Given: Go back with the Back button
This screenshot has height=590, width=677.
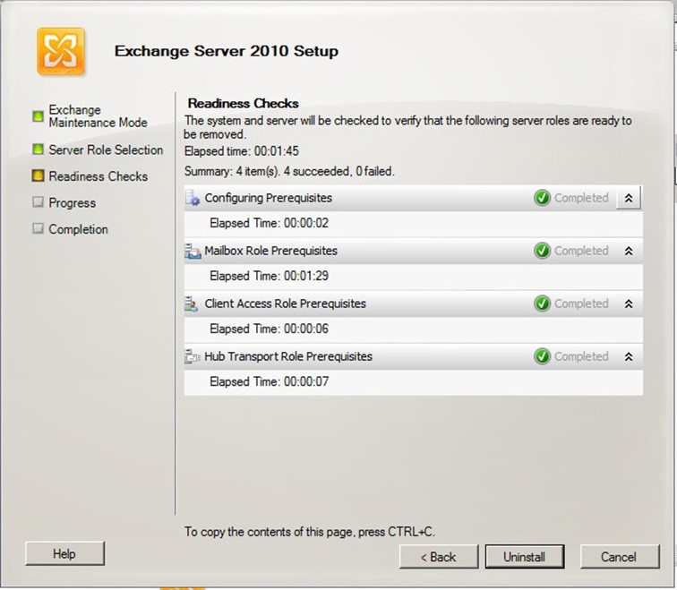Looking at the screenshot, I should click(439, 557).
